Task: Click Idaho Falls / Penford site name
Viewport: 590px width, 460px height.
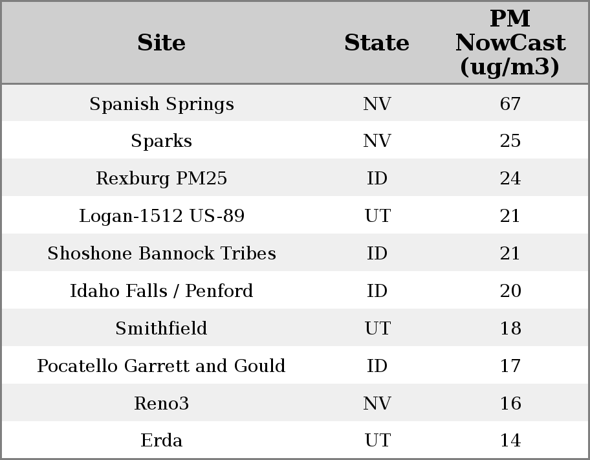Action: click(x=161, y=291)
